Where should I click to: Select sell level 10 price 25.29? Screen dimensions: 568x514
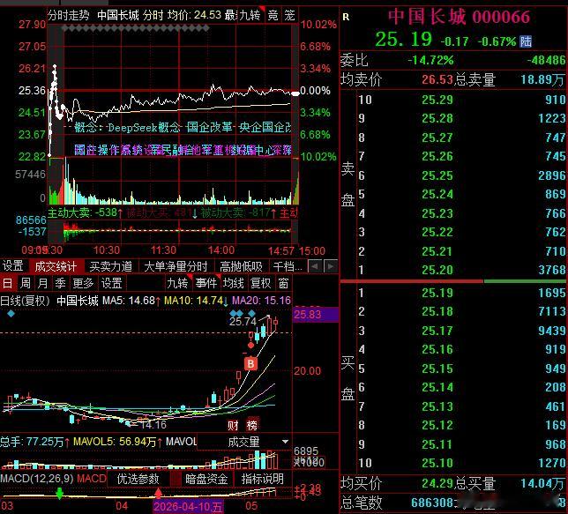tap(437, 100)
